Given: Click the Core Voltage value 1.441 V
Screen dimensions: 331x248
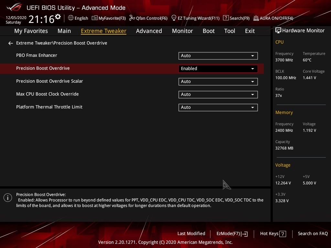Looking at the screenshot, I should pyautogui.click(x=309, y=78).
